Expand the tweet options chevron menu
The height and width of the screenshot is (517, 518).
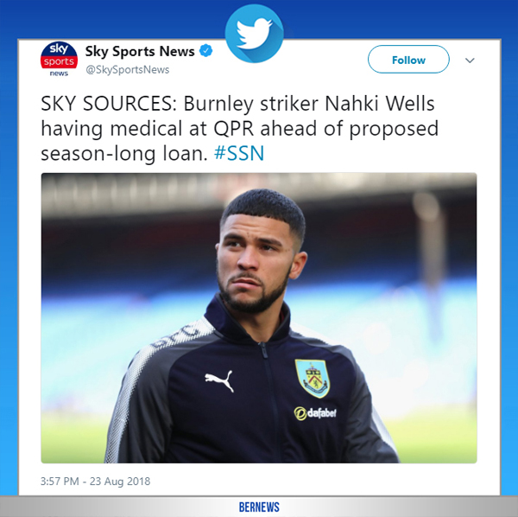470,61
